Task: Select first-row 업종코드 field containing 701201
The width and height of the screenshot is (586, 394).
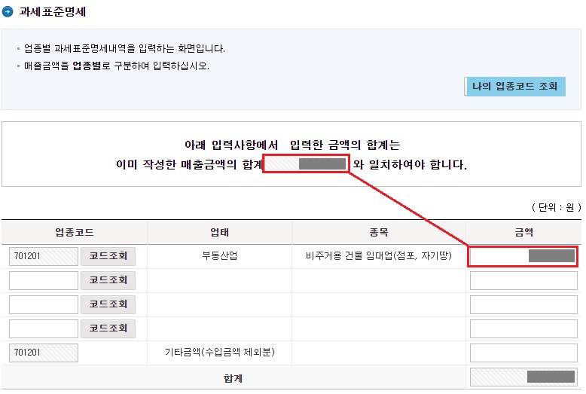Action: [44, 257]
